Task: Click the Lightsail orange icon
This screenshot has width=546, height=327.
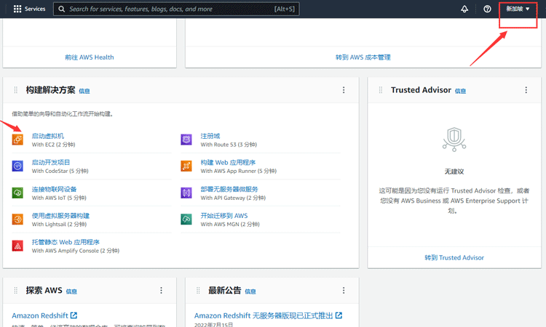Action: pos(17,219)
